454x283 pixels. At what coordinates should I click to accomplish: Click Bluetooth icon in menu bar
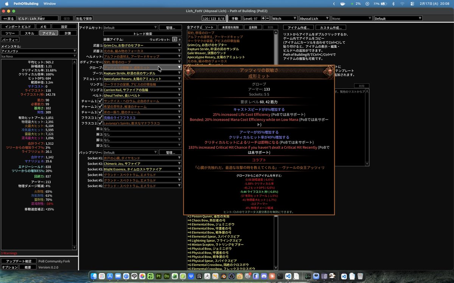tap(393, 4)
